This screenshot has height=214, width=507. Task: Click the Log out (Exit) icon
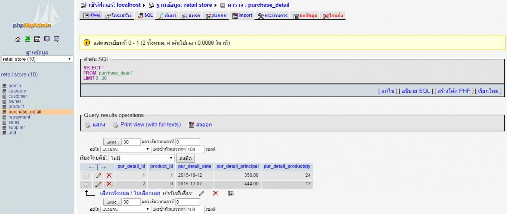pyautogui.click(x=27, y=38)
